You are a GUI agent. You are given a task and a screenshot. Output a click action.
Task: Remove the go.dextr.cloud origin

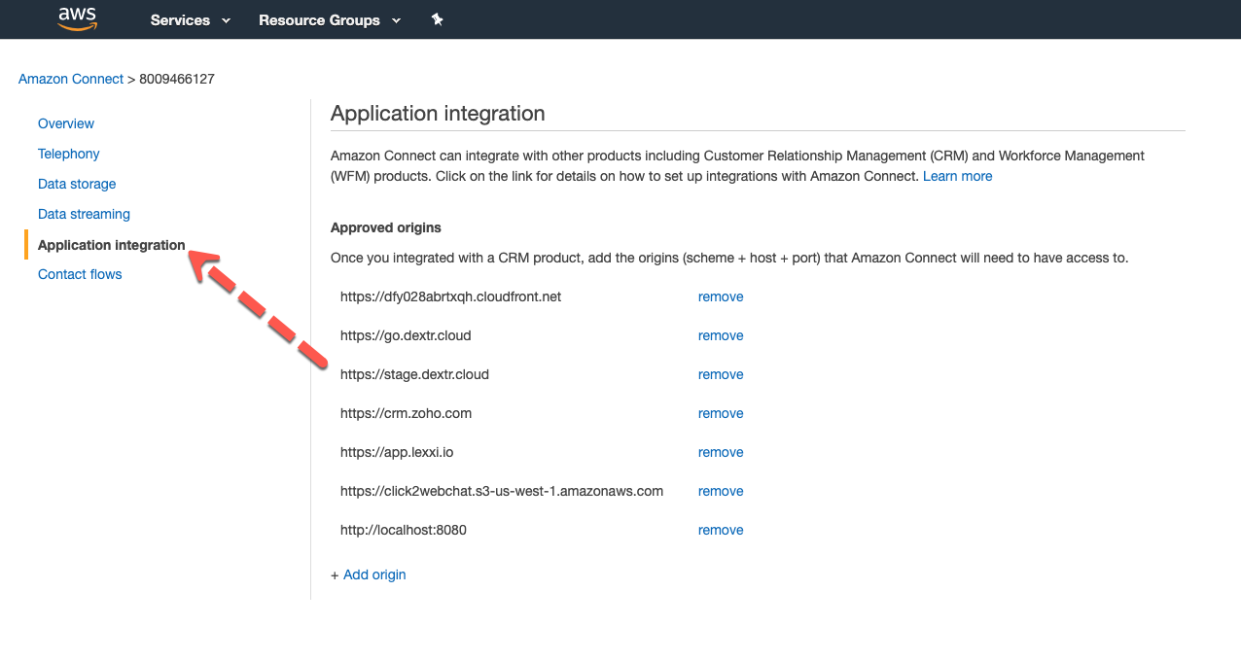721,335
